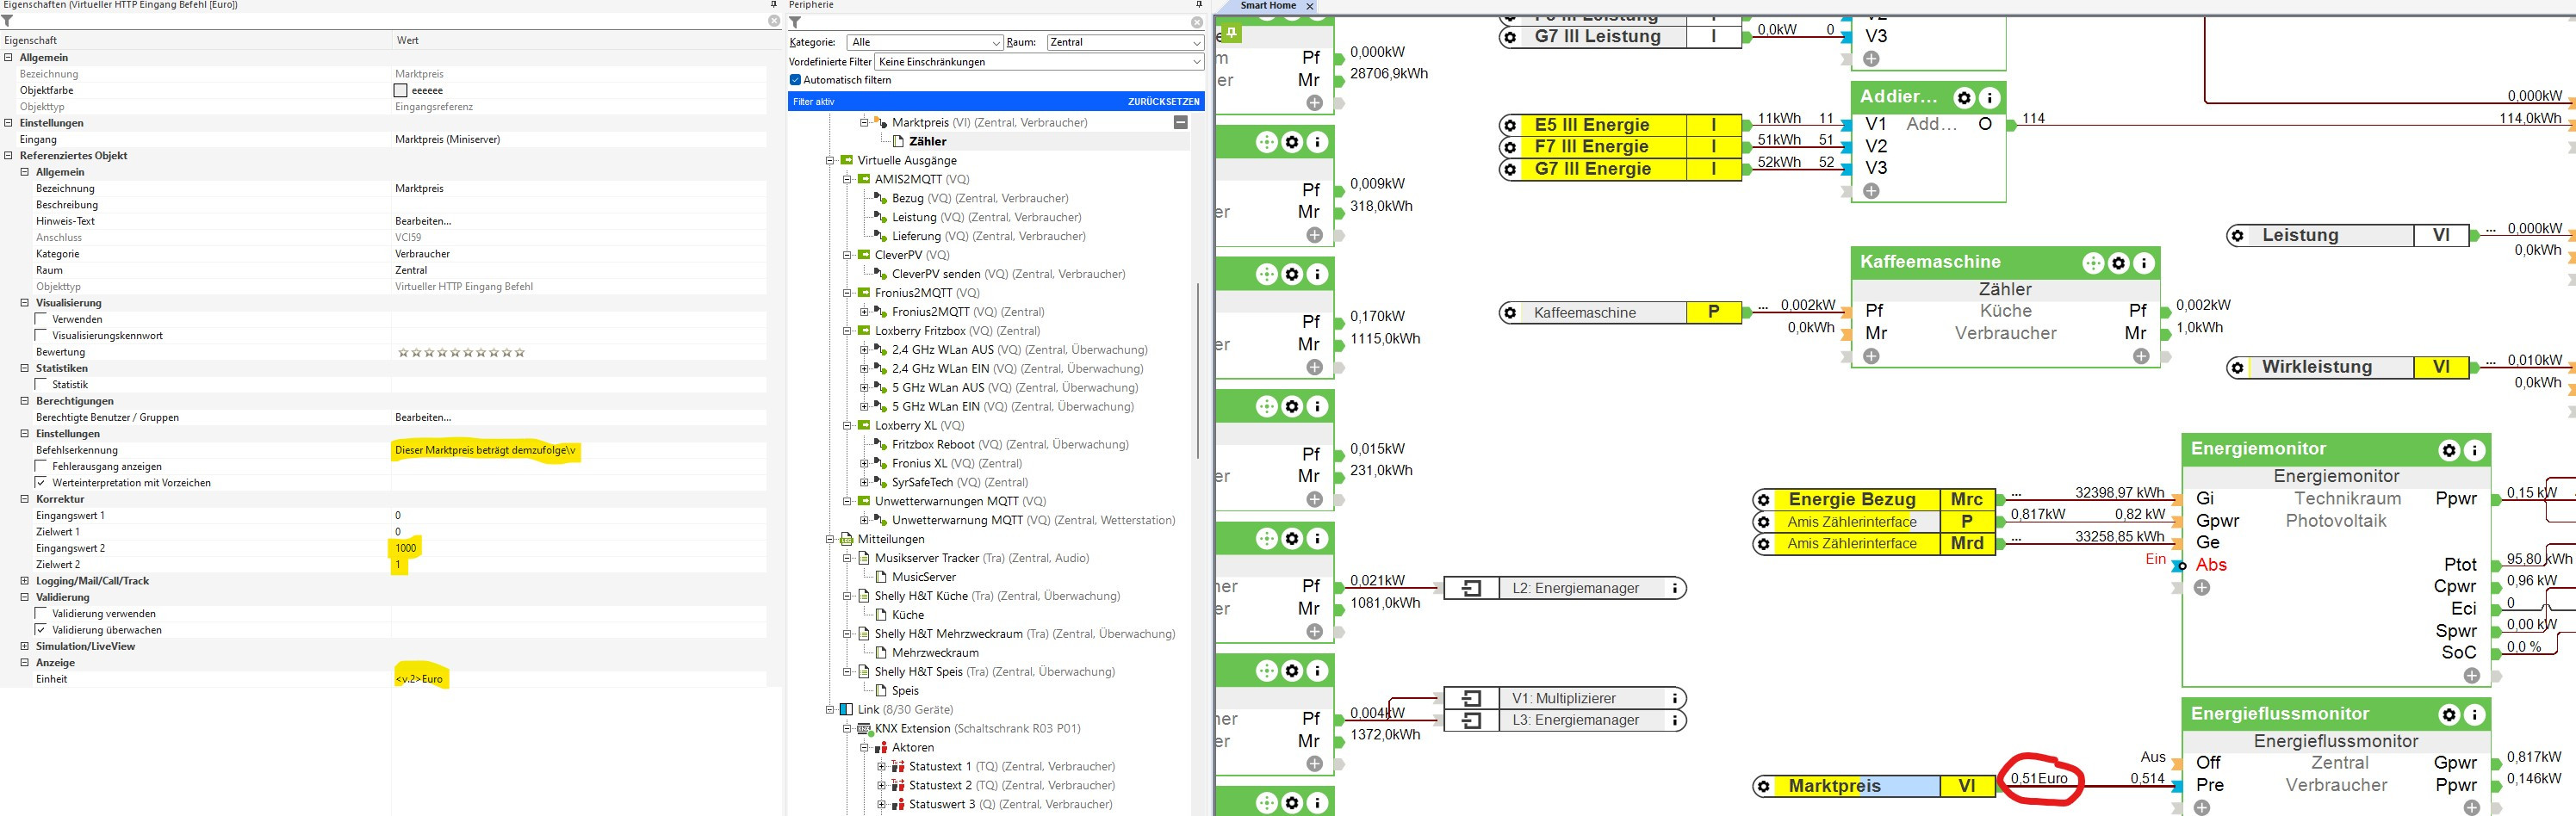Show info for Kaffeemaschine Zähler block
Screen dimensions: 2576x816
pos(2145,263)
